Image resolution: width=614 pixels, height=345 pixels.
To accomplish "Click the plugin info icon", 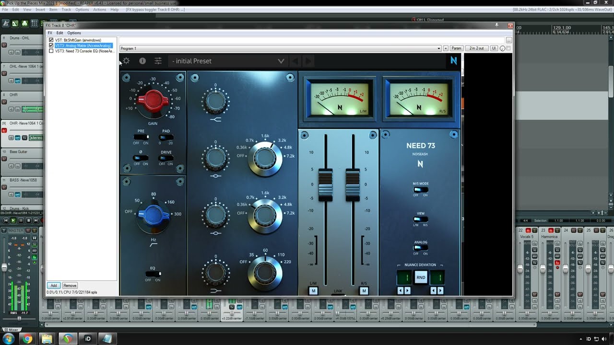I will (x=142, y=61).
